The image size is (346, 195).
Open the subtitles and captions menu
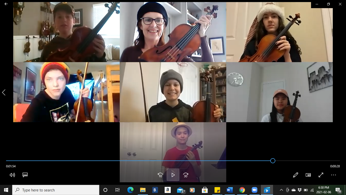click(x=25, y=175)
